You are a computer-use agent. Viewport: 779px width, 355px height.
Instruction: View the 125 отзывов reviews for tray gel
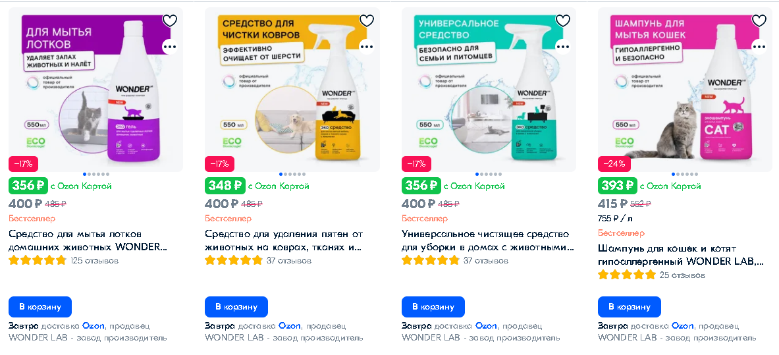tap(94, 261)
